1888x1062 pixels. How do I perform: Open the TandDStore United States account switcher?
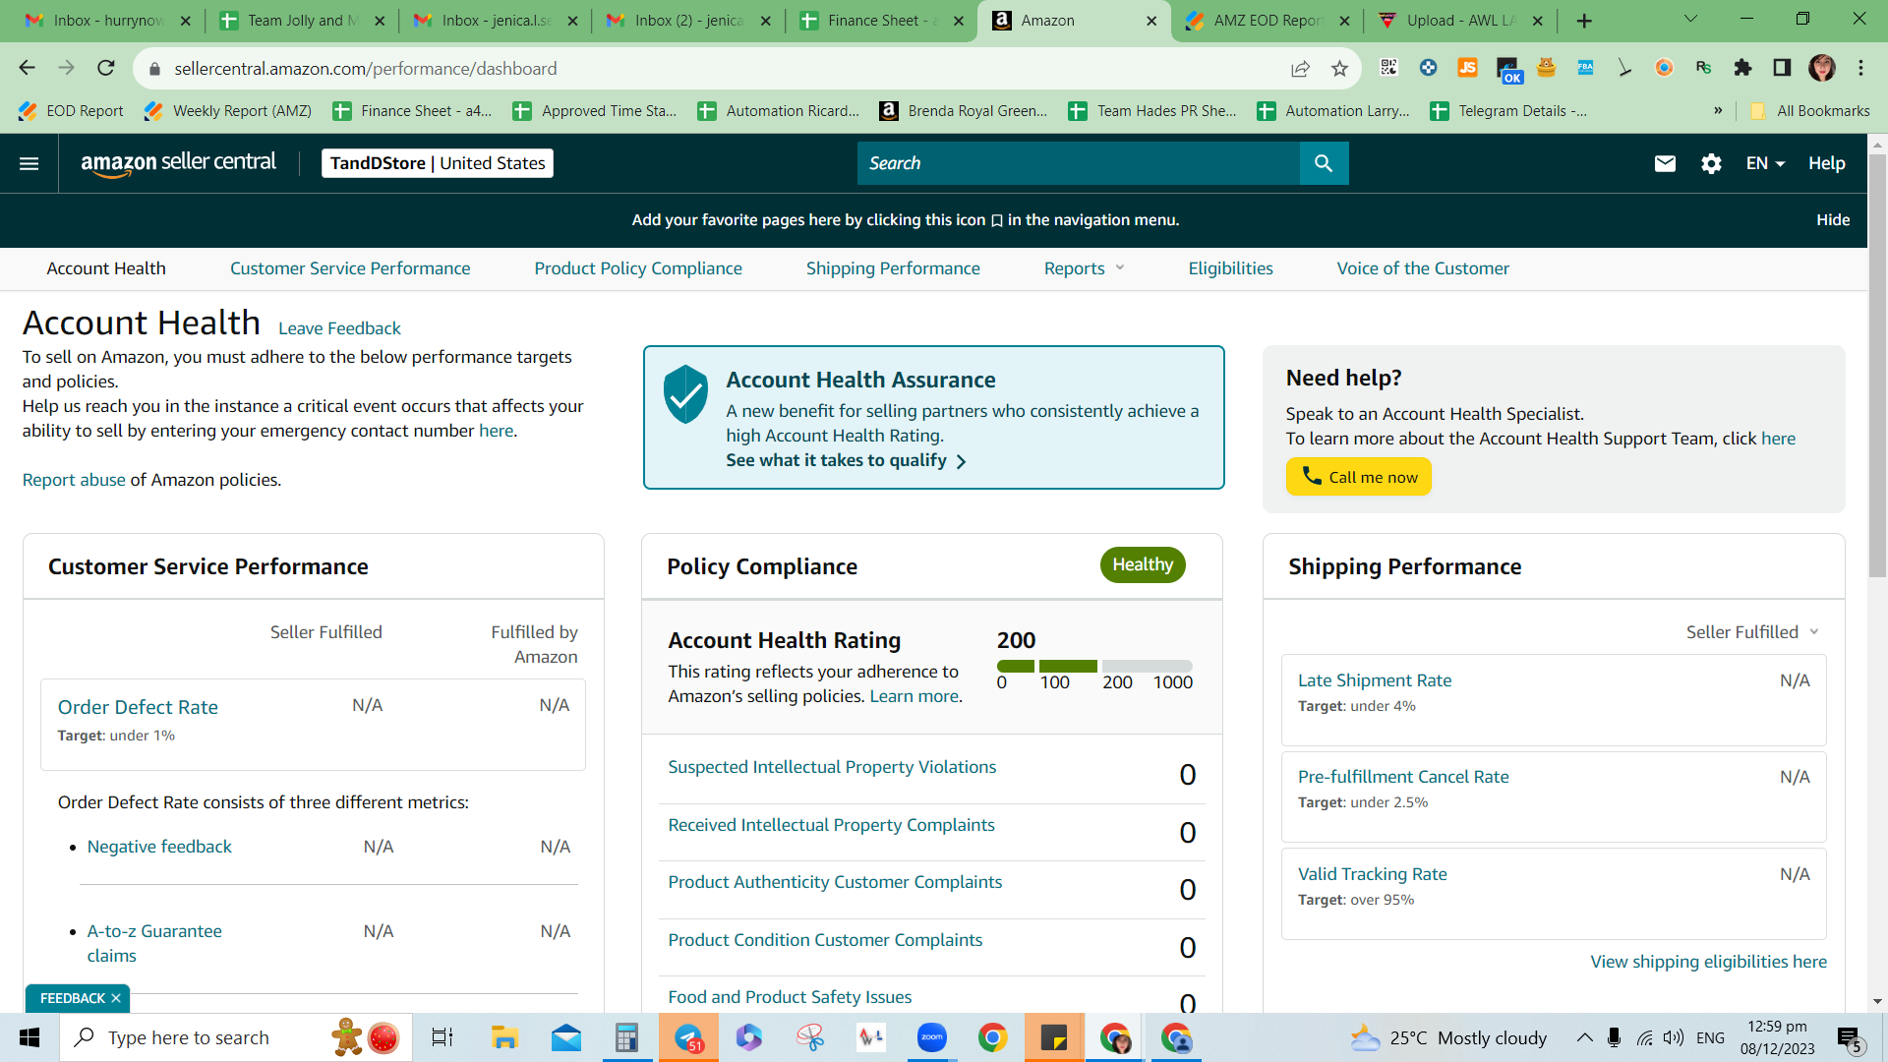[x=438, y=163]
